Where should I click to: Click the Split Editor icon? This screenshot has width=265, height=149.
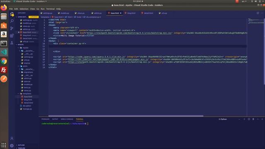[258, 13]
